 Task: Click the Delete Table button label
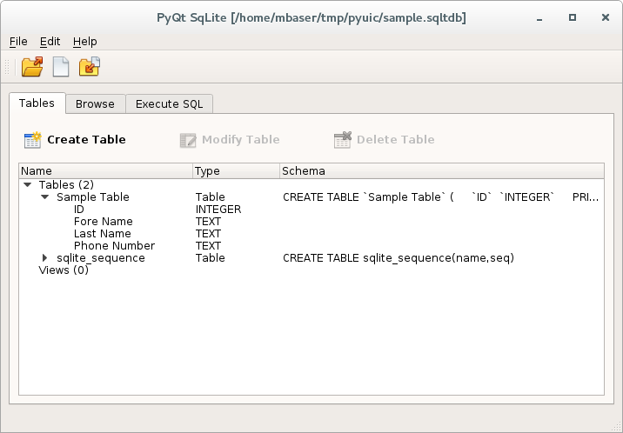point(396,140)
